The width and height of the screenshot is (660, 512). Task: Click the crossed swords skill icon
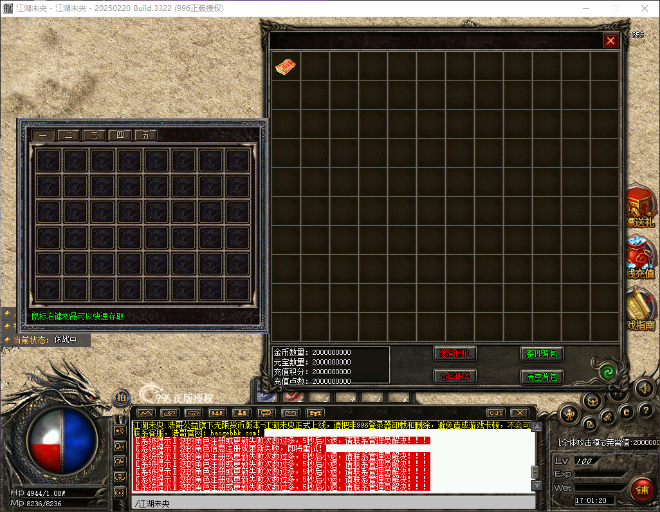(x=608, y=417)
